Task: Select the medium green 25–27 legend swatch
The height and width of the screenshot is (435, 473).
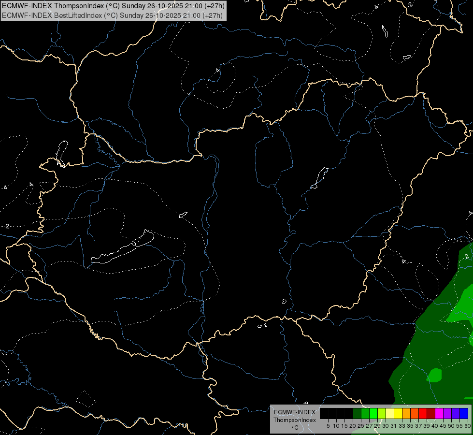Action: click(365, 414)
